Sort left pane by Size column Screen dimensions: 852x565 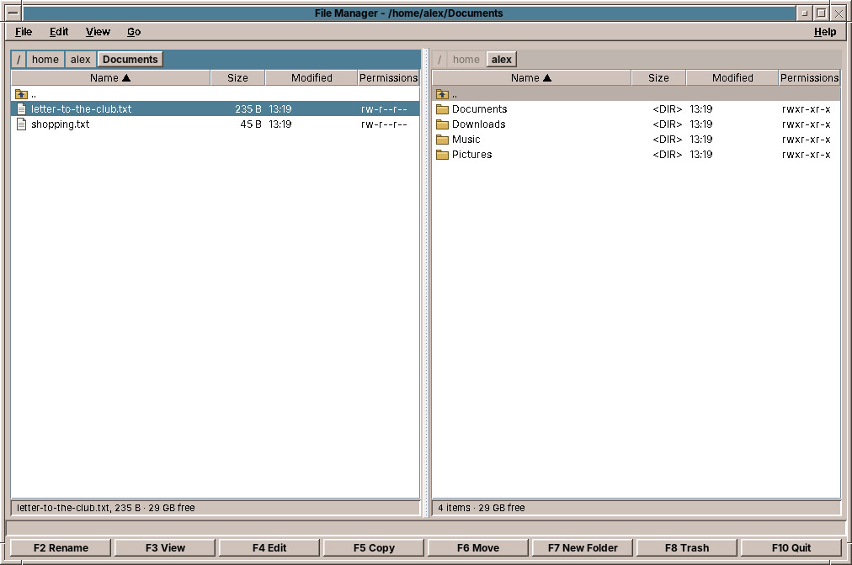[237, 77]
